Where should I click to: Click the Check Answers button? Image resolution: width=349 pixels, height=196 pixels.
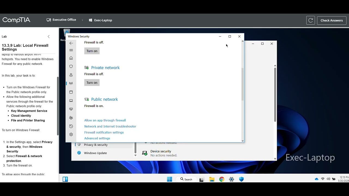point(332,20)
